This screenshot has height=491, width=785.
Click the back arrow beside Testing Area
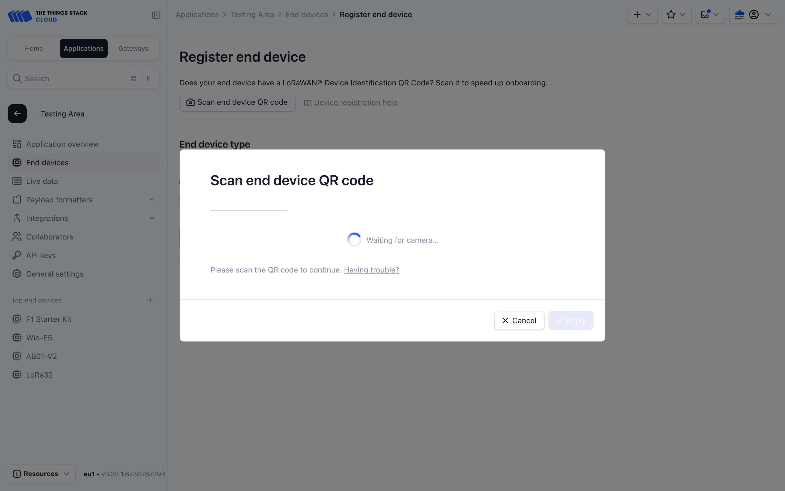17,114
